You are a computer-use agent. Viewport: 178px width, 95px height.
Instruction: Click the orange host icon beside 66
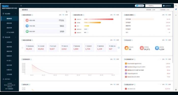pos(126,48)
